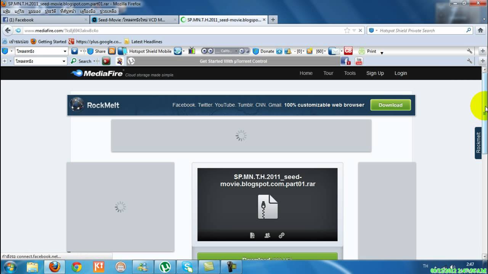Stop page loading with the X button
488x274 pixels.
point(360,30)
